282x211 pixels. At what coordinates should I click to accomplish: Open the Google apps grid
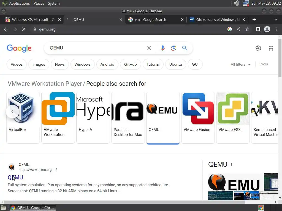tap(271, 48)
